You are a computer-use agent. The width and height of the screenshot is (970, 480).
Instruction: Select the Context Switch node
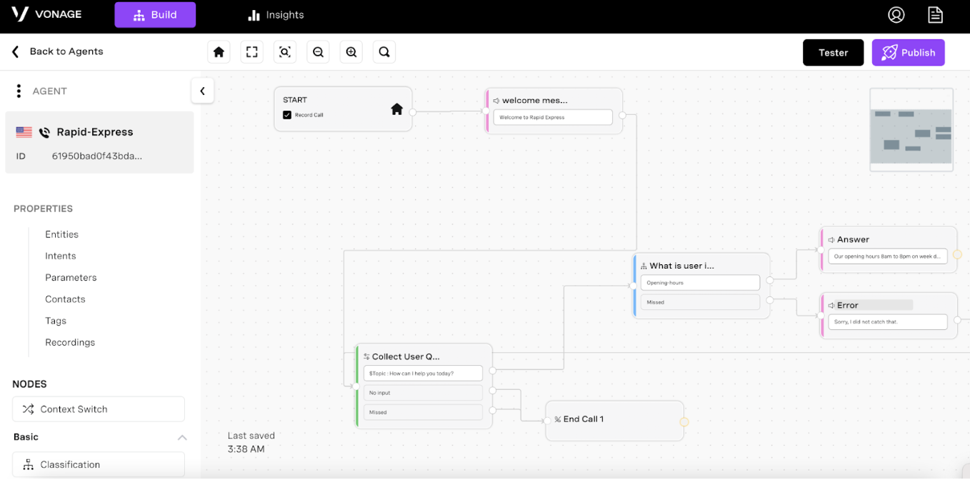pyautogui.click(x=99, y=409)
